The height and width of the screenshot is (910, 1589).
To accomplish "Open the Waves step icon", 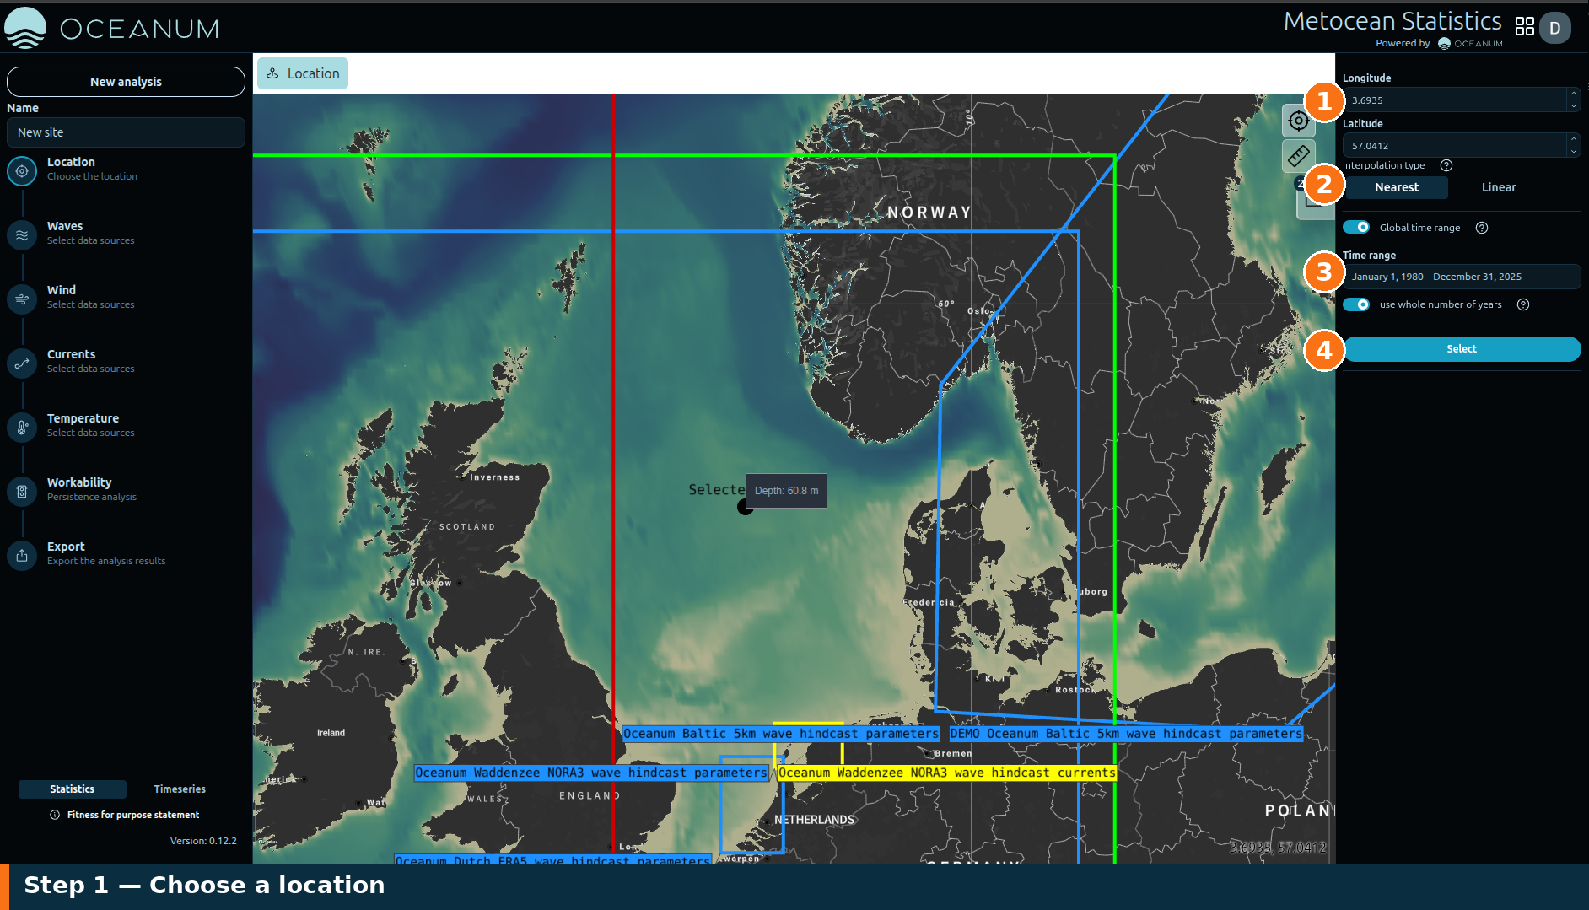I will 22,235.
